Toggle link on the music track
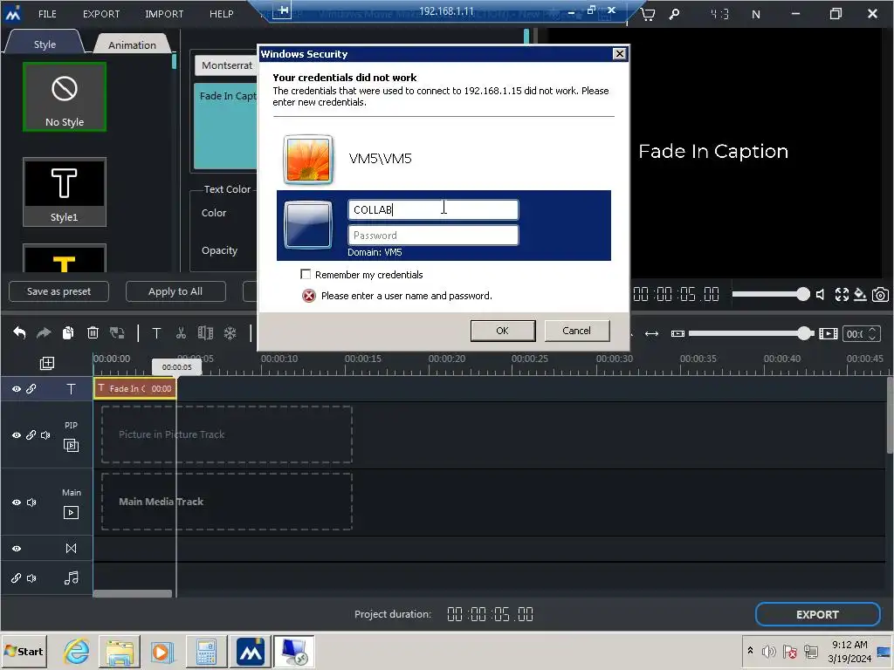The height and width of the screenshot is (670, 894). click(17, 578)
